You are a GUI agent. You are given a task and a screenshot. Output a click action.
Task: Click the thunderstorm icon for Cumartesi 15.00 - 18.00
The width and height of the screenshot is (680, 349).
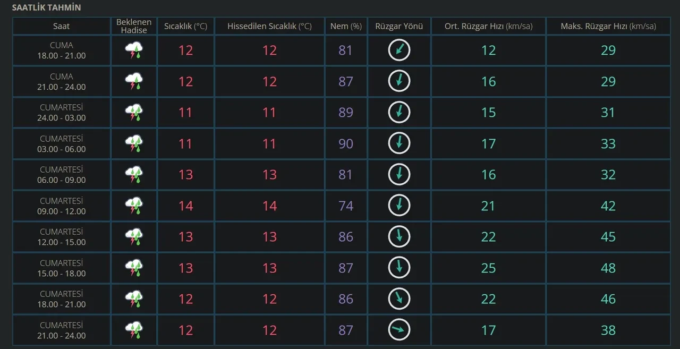point(134,268)
